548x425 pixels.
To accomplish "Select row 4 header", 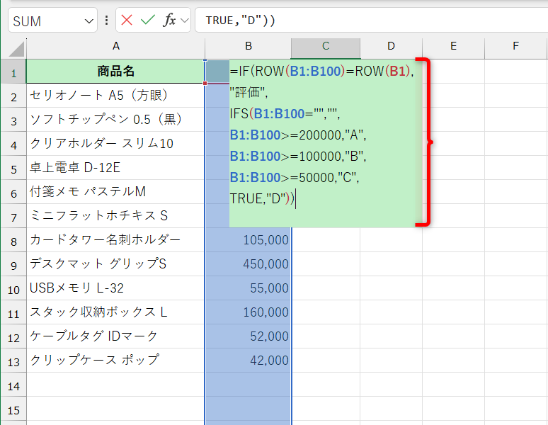I will tap(13, 144).
